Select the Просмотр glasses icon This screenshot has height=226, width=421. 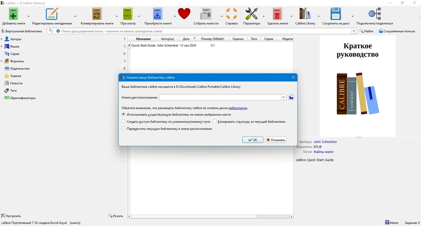click(128, 14)
